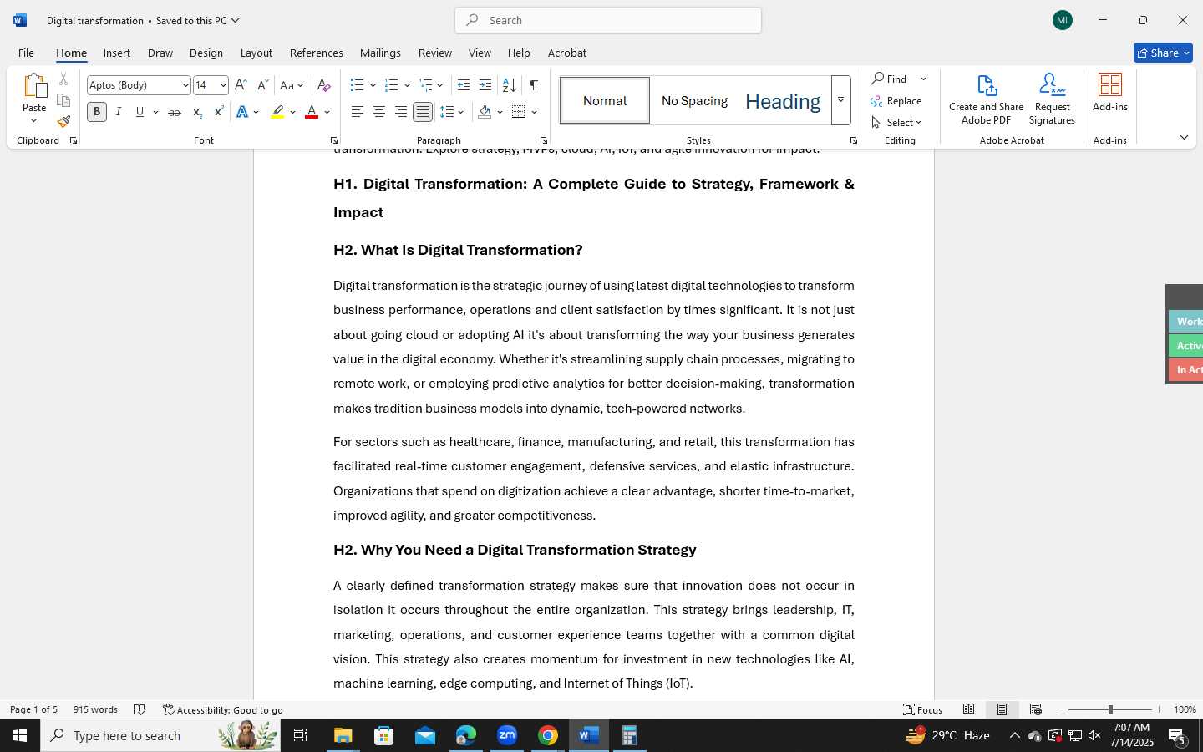Apply the Normal style
The width and height of the screenshot is (1203, 752).
coord(605,100)
